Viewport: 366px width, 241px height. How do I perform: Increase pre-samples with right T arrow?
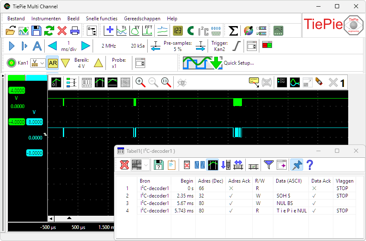click(201, 46)
